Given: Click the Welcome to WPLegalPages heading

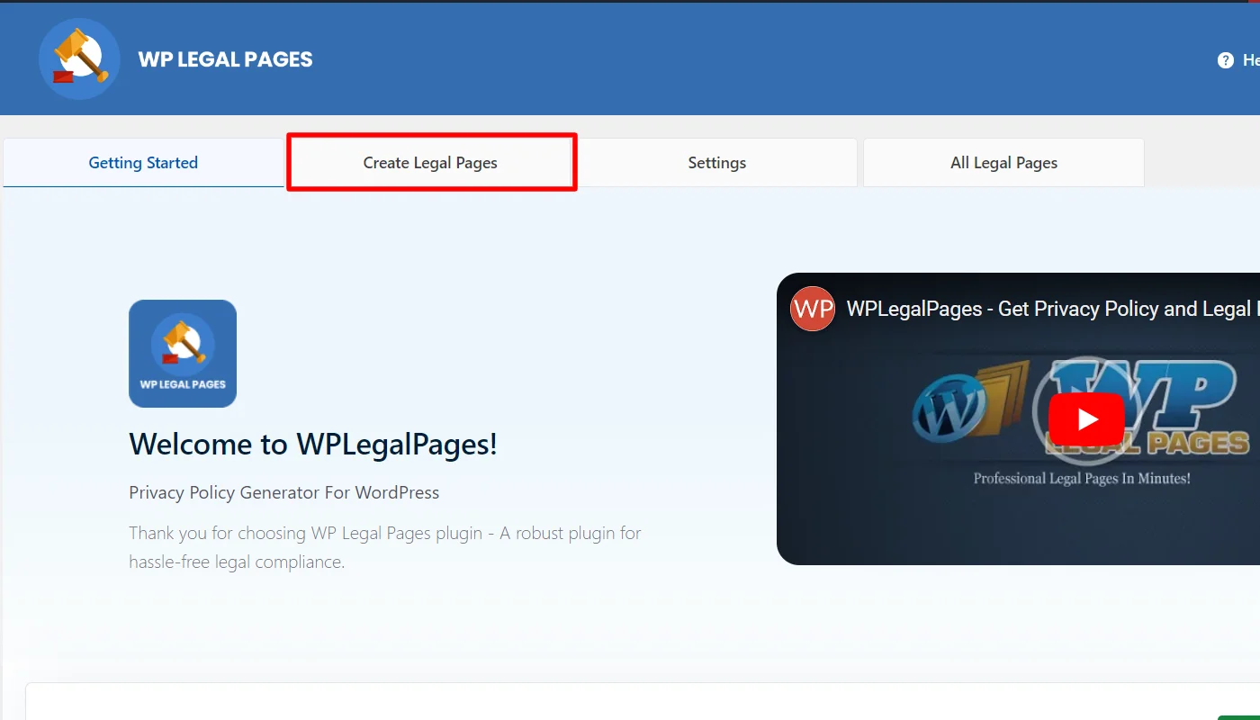Looking at the screenshot, I should pyautogui.click(x=312, y=444).
